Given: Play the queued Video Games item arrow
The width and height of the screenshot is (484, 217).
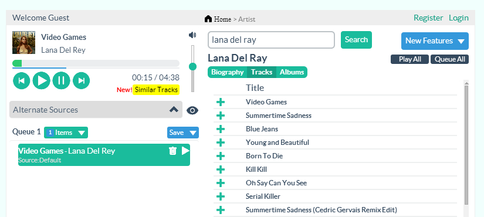Looking at the screenshot, I should (185, 151).
